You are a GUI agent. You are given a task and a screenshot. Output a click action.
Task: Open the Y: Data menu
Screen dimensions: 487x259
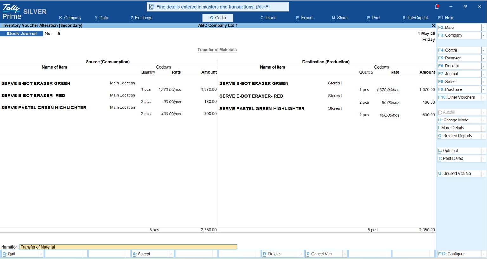click(101, 18)
